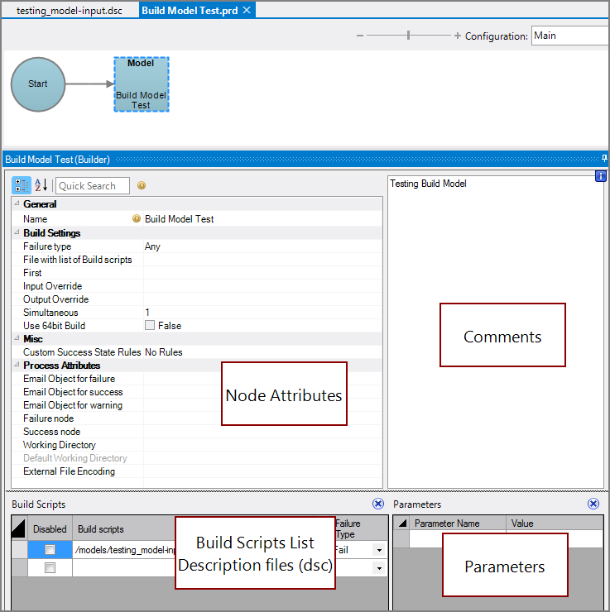Click the pin icon on Builder panel header
The image size is (610, 612).
(604, 159)
